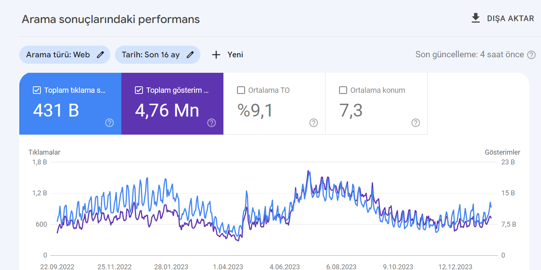541x270 pixels.
Task: Open help icon in Toplam tıklama card
Action: (x=110, y=123)
